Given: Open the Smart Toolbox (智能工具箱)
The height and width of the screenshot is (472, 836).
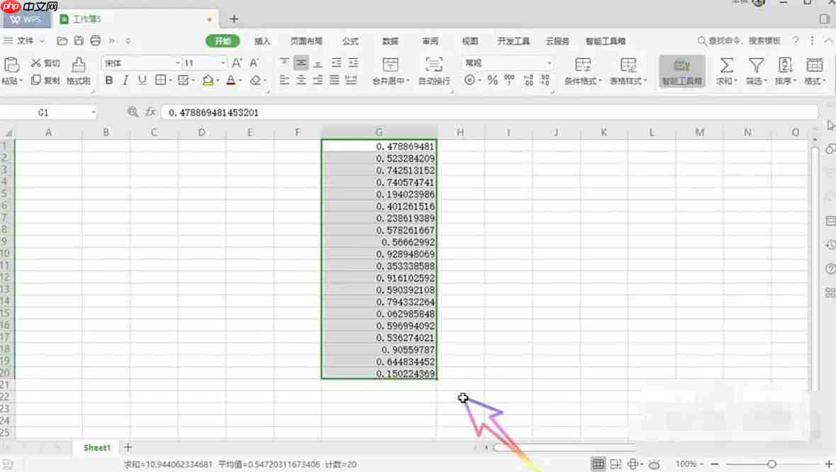Looking at the screenshot, I should (680, 71).
